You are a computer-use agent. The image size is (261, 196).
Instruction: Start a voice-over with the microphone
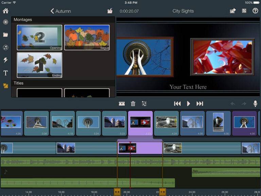(x=255, y=104)
